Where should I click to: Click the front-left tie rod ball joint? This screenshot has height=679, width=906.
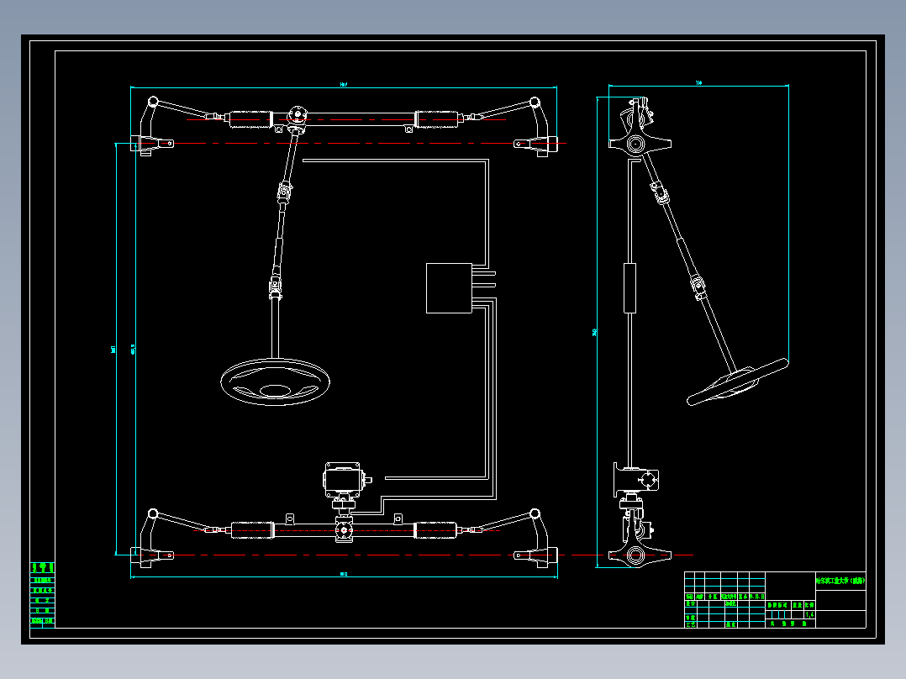pyautogui.click(x=153, y=102)
